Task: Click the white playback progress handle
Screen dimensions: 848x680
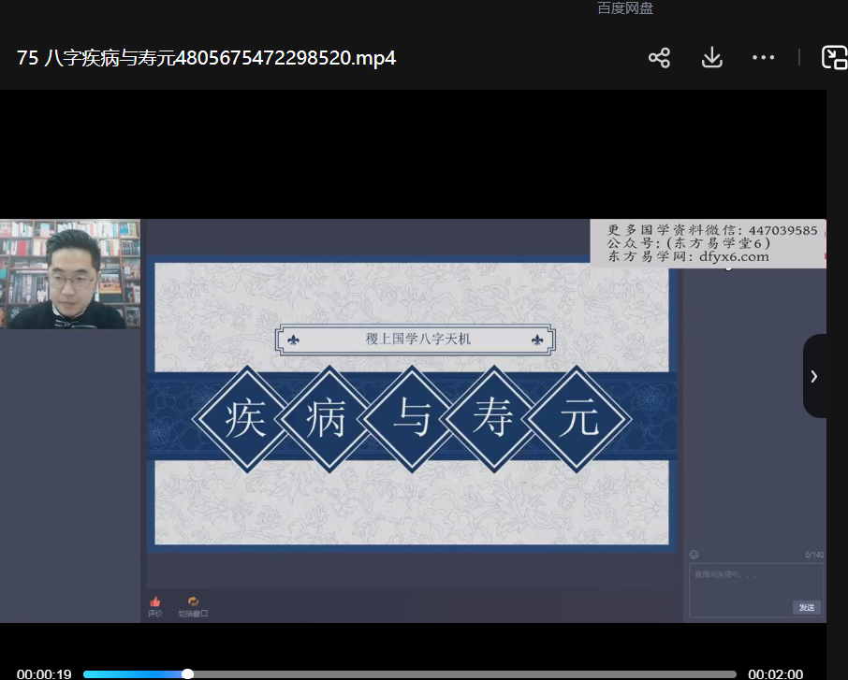Action: tap(188, 673)
